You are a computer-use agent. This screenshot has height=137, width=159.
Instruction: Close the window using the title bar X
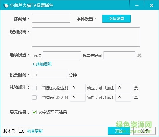[x=151, y=5]
